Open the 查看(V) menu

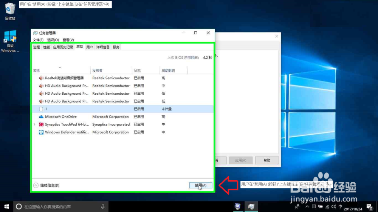[68, 40]
